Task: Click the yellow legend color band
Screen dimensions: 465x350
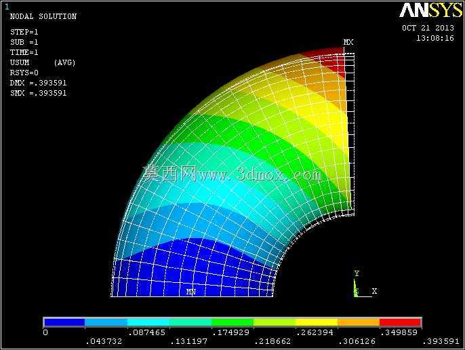Action: [x=317, y=322]
